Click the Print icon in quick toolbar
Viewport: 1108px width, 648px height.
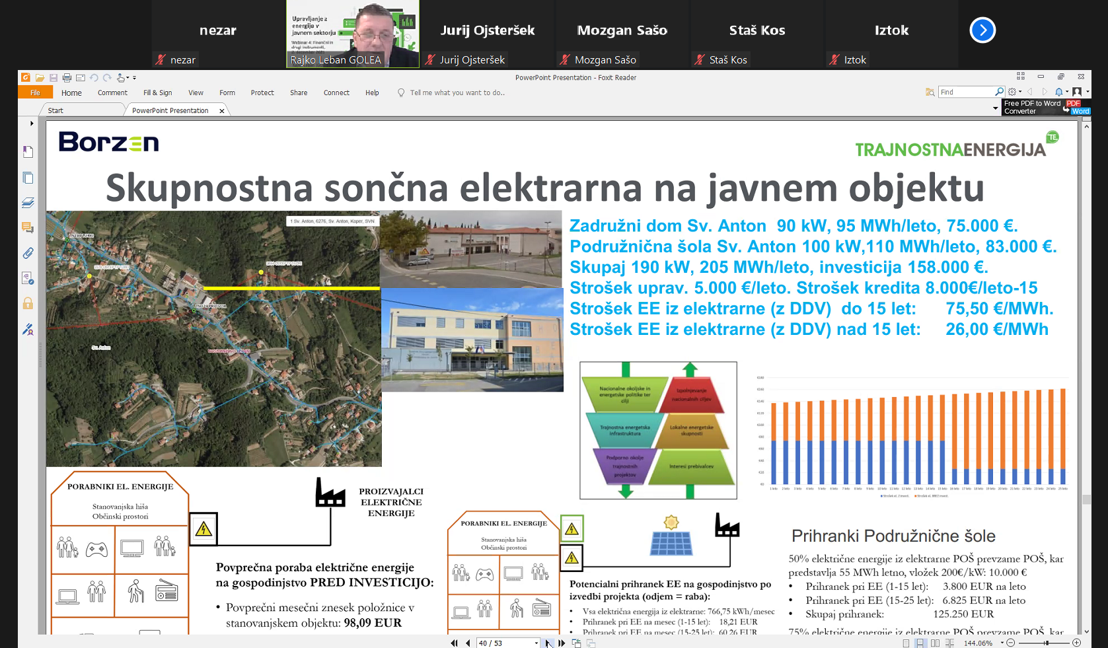click(67, 78)
